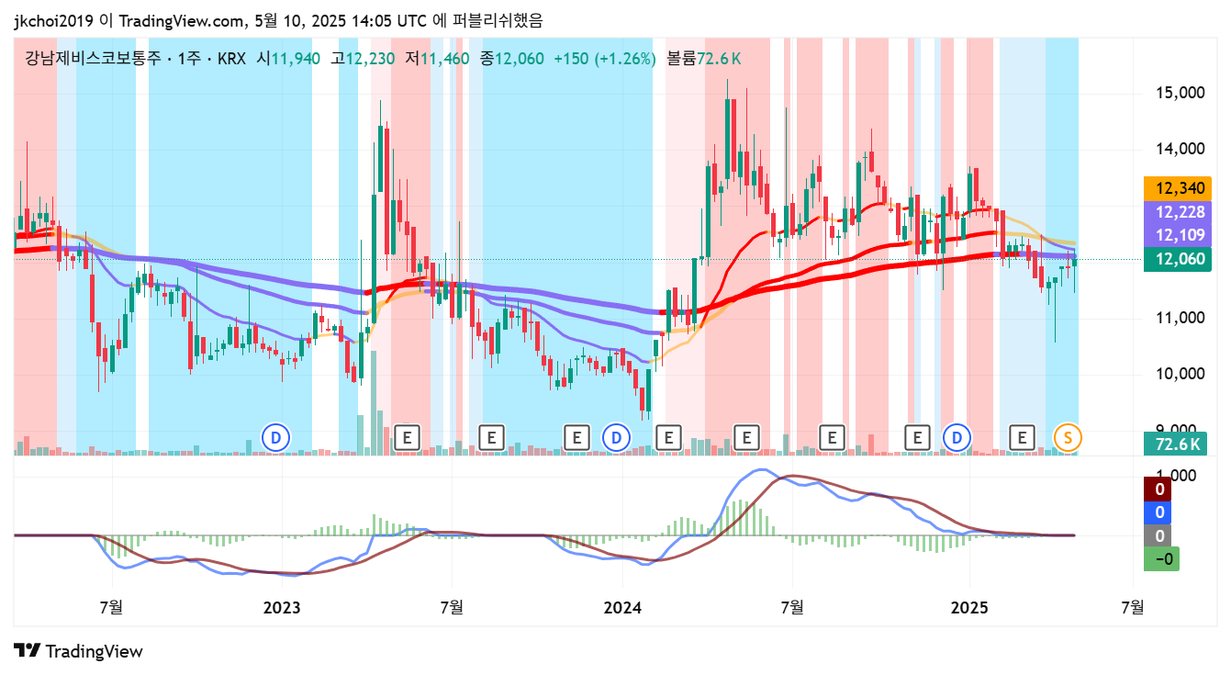Click the 볼륨72.6 K volume legend
The height and width of the screenshot is (675, 1231).
pos(705,59)
